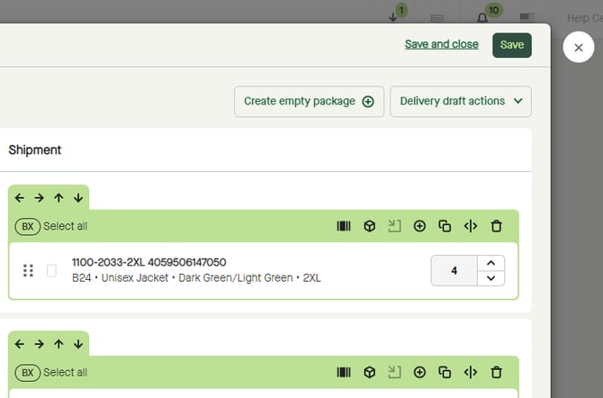Click Create empty package button
This screenshot has width=603, height=398.
click(x=309, y=102)
